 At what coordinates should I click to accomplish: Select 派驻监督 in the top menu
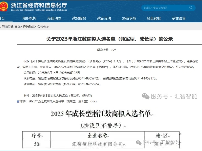(x=179, y=18)
